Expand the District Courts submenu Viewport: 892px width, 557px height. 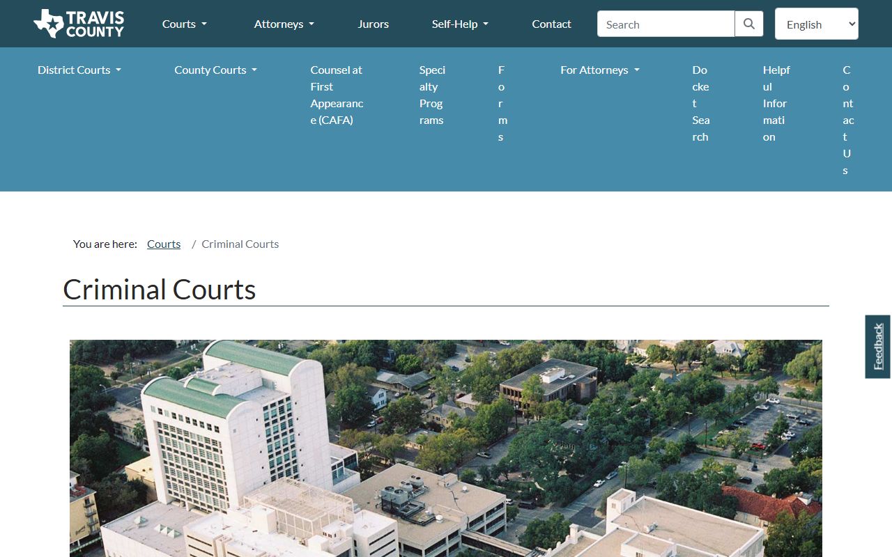[x=79, y=70]
